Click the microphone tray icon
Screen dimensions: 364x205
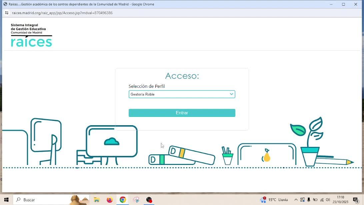[x=309, y=200]
